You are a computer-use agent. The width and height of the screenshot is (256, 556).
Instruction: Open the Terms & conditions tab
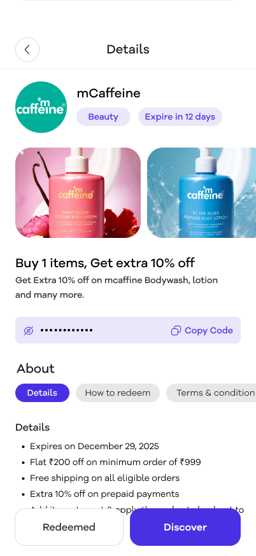tap(211, 393)
